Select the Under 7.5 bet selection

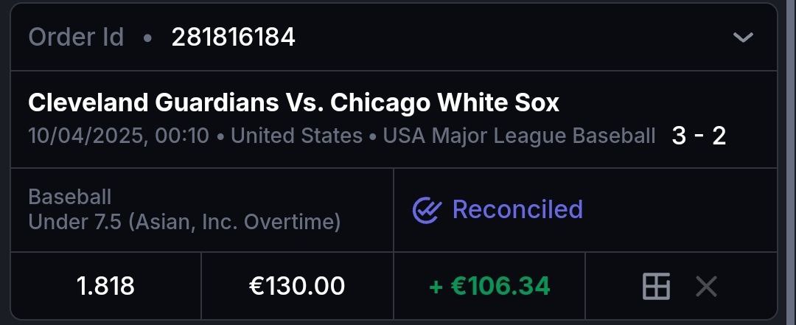tap(75, 222)
